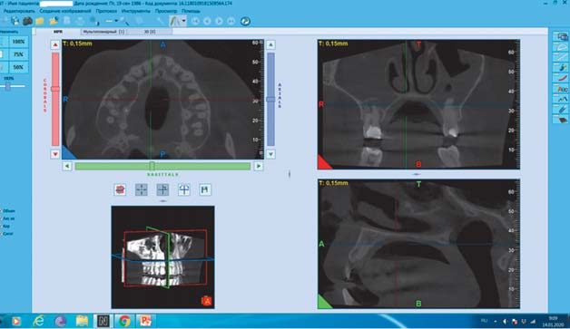This screenshot has width=570, height=329.
Task: Click the sagittal CT slice view
Action: click(418, 244)
